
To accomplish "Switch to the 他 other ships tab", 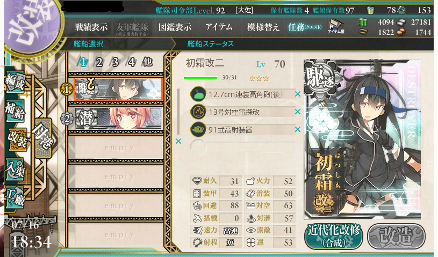I will (147, 62).
